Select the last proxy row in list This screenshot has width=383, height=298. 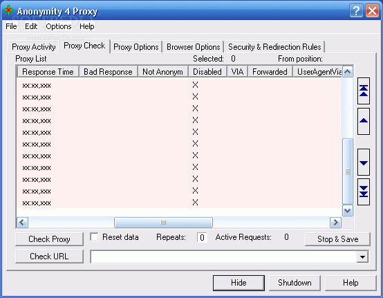click(179, 203)
